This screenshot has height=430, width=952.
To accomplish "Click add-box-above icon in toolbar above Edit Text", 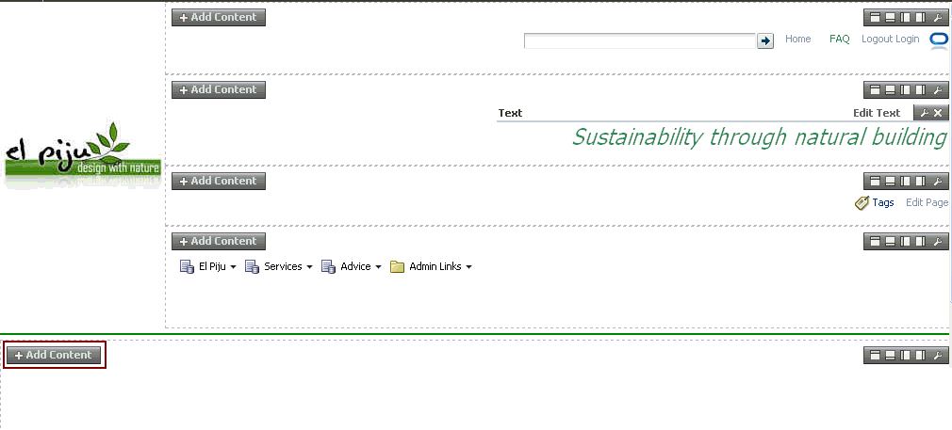I will [875, 89].
